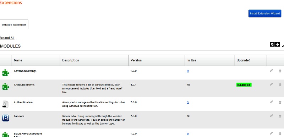Click the move arrows icon beside MODULES
The height and width of the screenshot is (137, 284).
(278, 44)
